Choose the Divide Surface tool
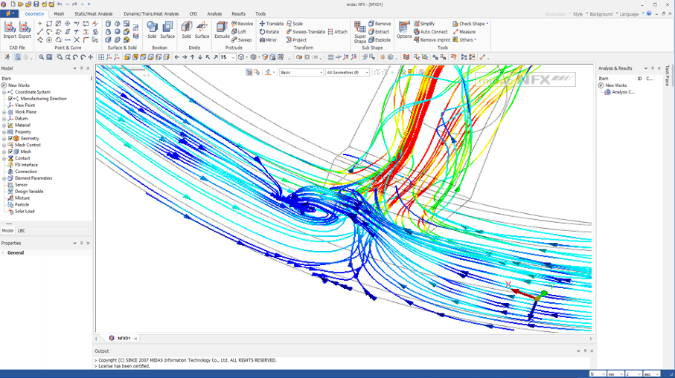The image size is (675, 378). 202,30
